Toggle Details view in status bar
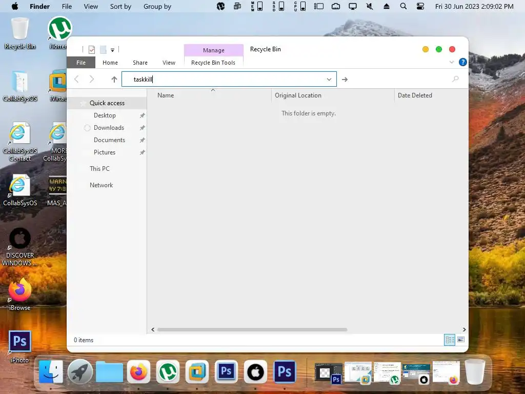Image resolution: width=525 pixels, height=394 pixels. coord(450,340)
